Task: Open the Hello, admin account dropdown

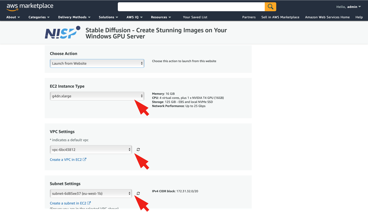Action: pos(348,7)
